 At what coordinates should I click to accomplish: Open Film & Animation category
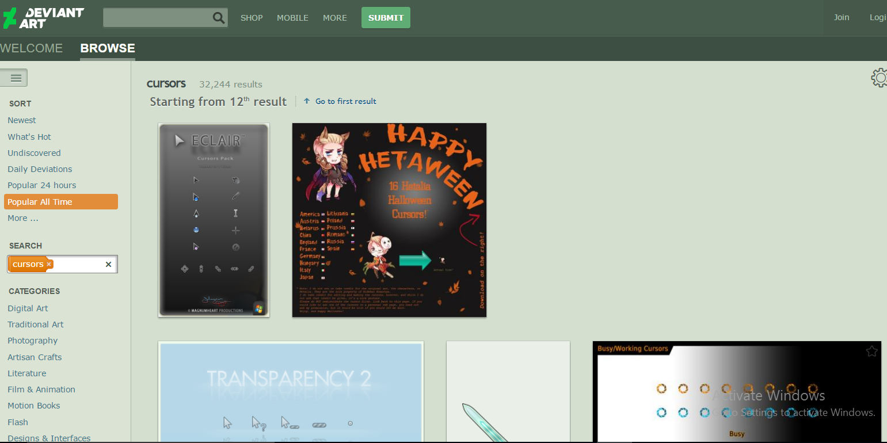41,389
